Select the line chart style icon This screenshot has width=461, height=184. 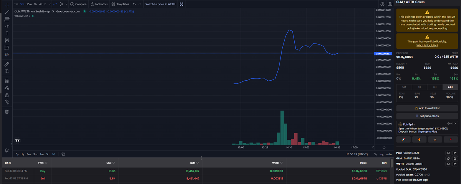pyautogui.click(x=55, y=4)
